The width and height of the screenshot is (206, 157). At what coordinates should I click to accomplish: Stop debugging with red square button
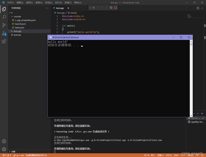tap(115, 8)
